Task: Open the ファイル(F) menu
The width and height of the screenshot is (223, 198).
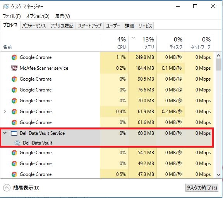Action: [x=12, y=16]
